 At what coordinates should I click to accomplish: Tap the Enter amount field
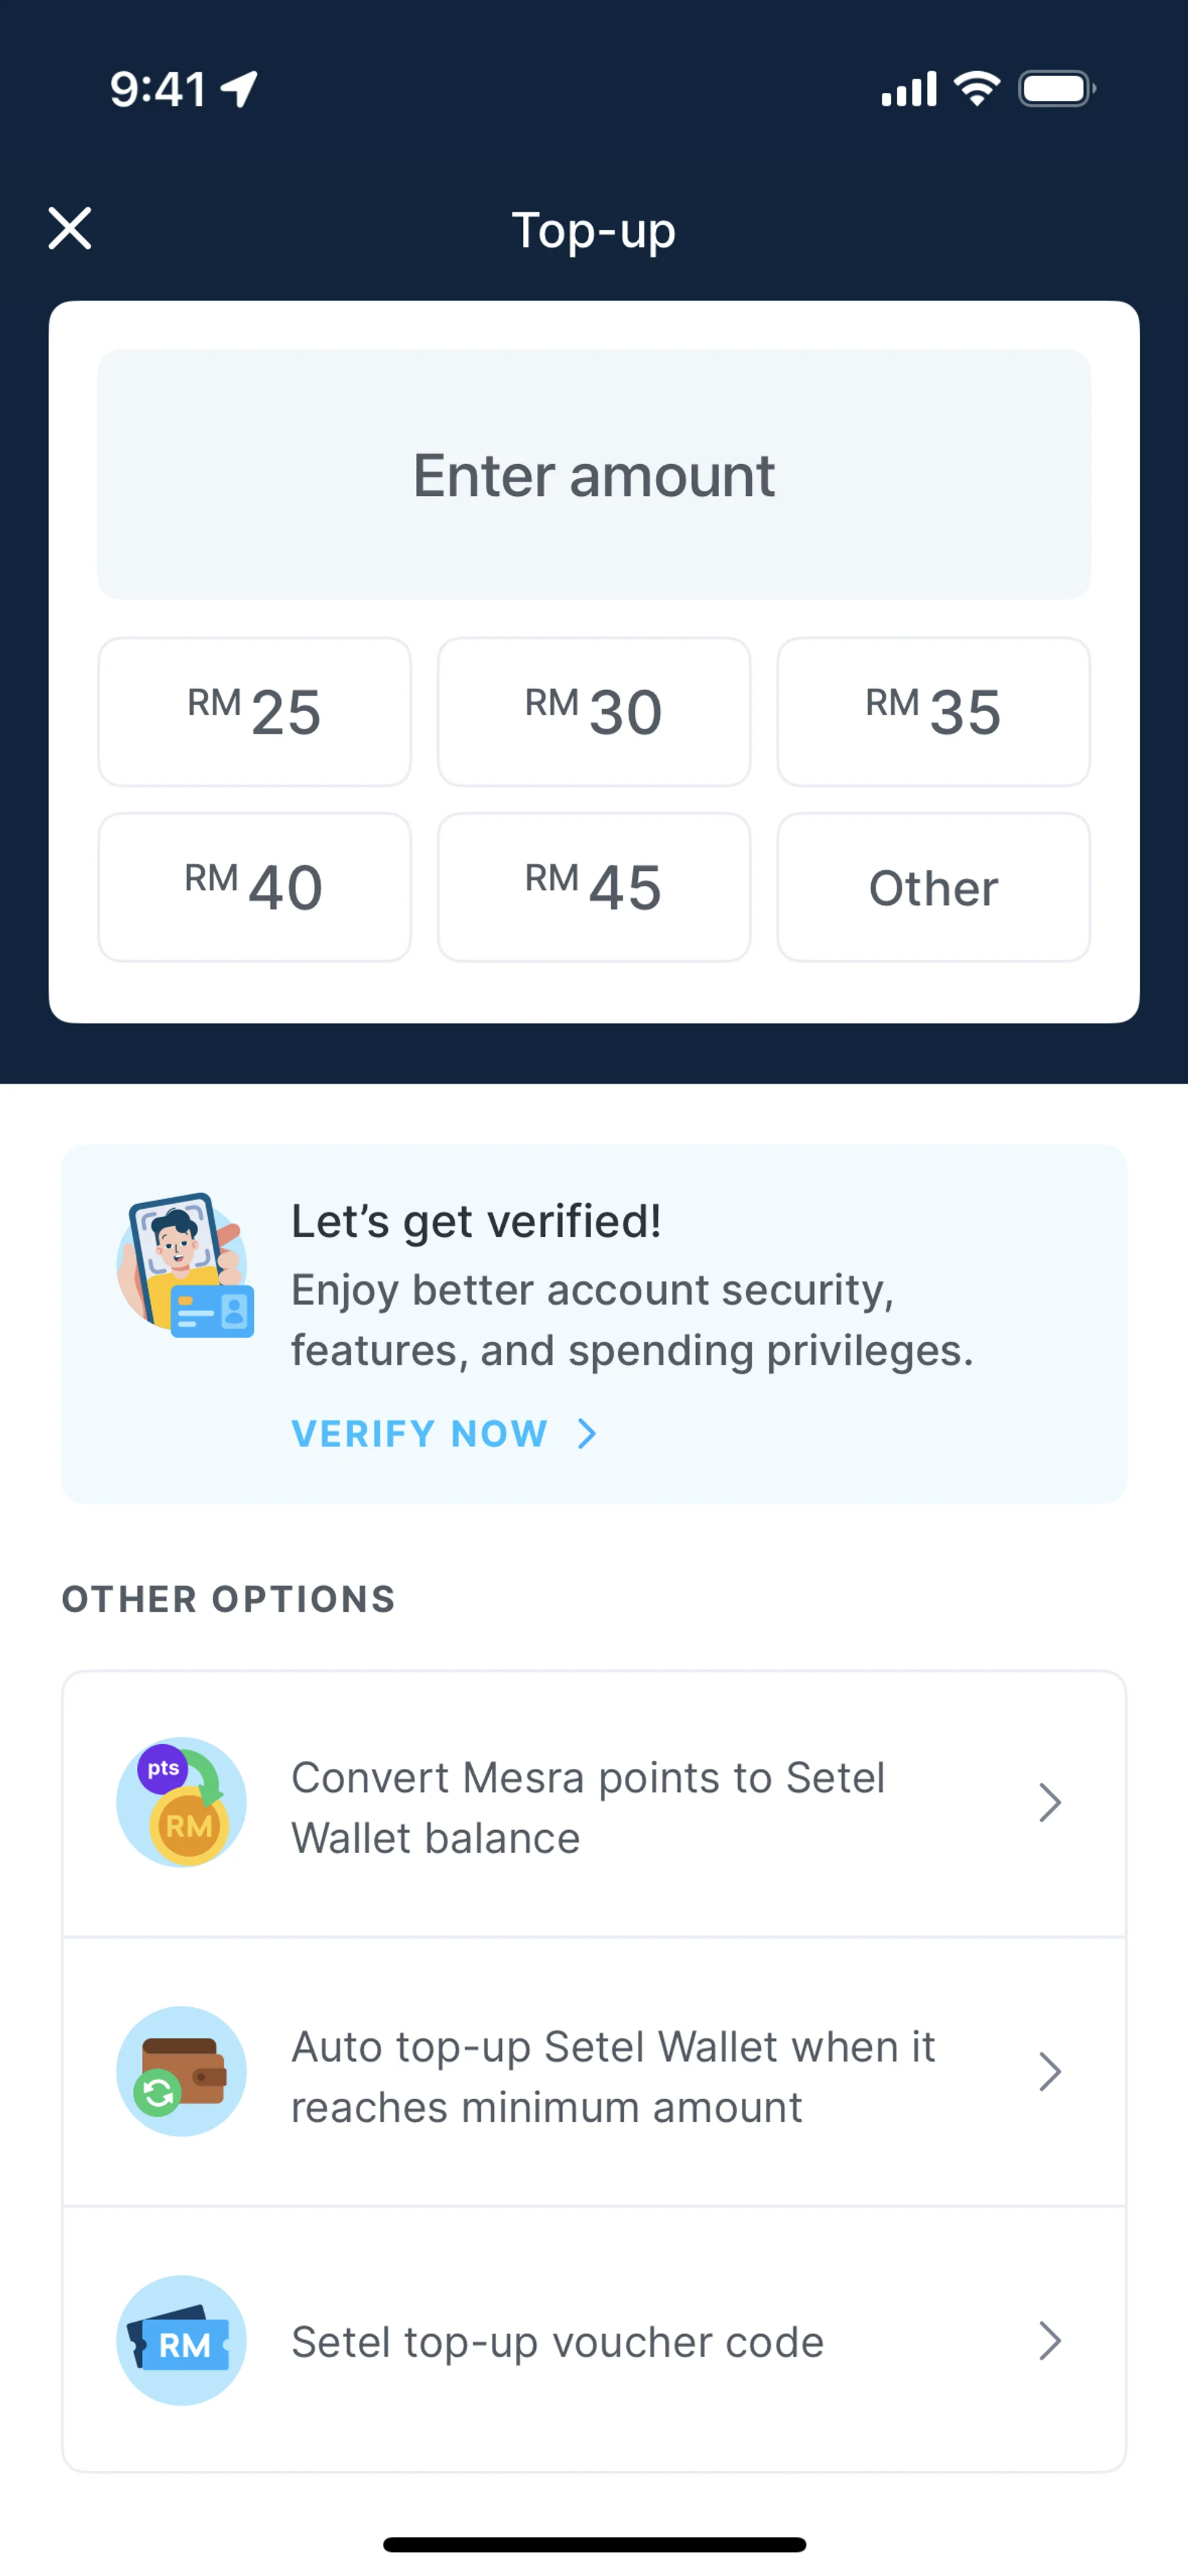(594, 474)
